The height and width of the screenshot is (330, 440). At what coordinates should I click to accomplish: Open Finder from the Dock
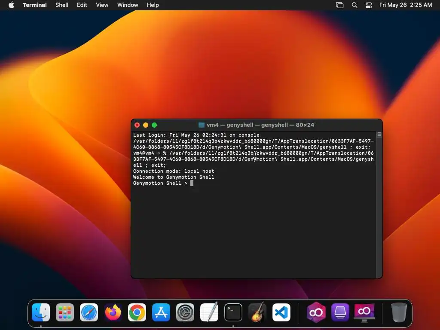pos(41,312)
